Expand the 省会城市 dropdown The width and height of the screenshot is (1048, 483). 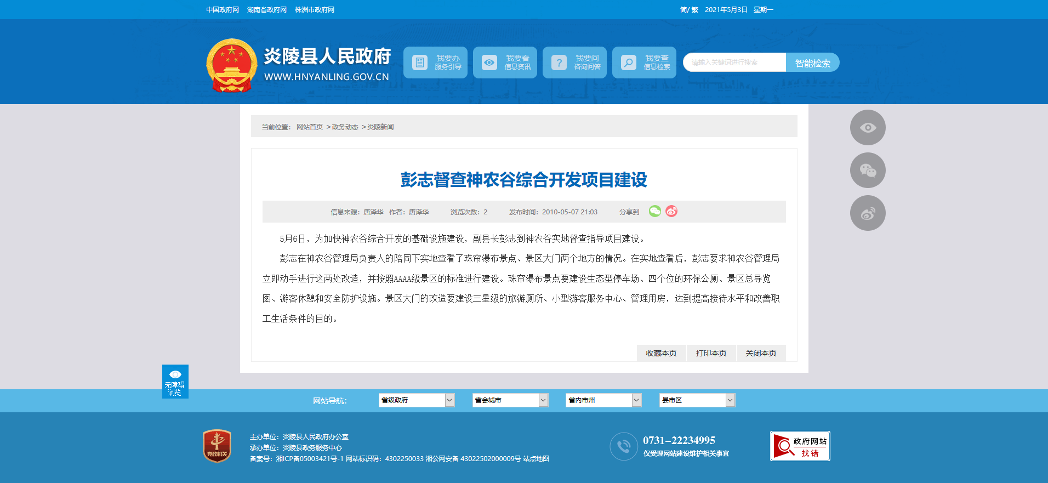(510, 400)
